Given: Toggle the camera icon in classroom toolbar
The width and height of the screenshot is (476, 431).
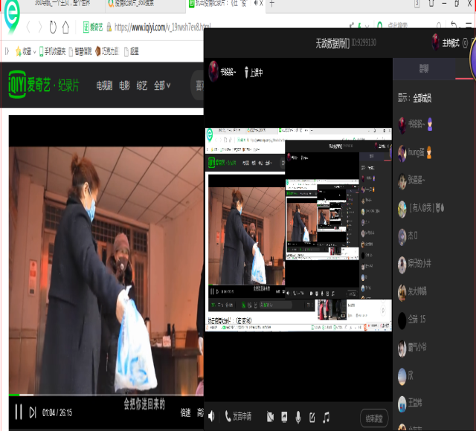Looking at the screenshot, I should (270, 417).
